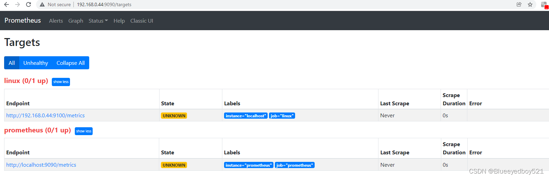This screenshot has height=178, width=549.
Task: Click Scrape Duration header in linux table
Action: pos(454,99)
